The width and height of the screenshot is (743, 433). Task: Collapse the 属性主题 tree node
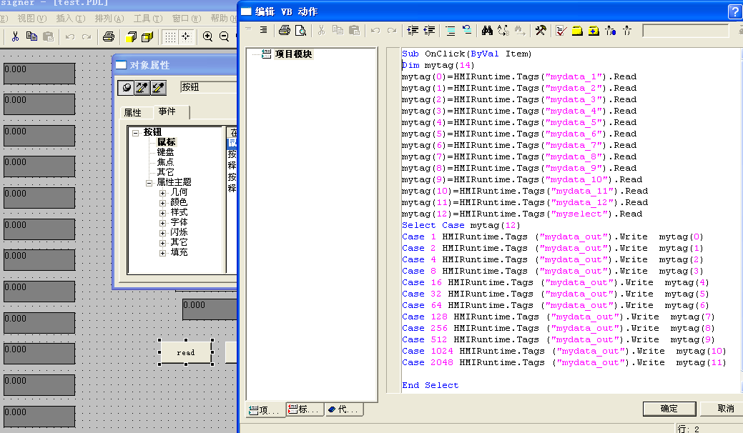pyautogui.click(x=149, y=183)
